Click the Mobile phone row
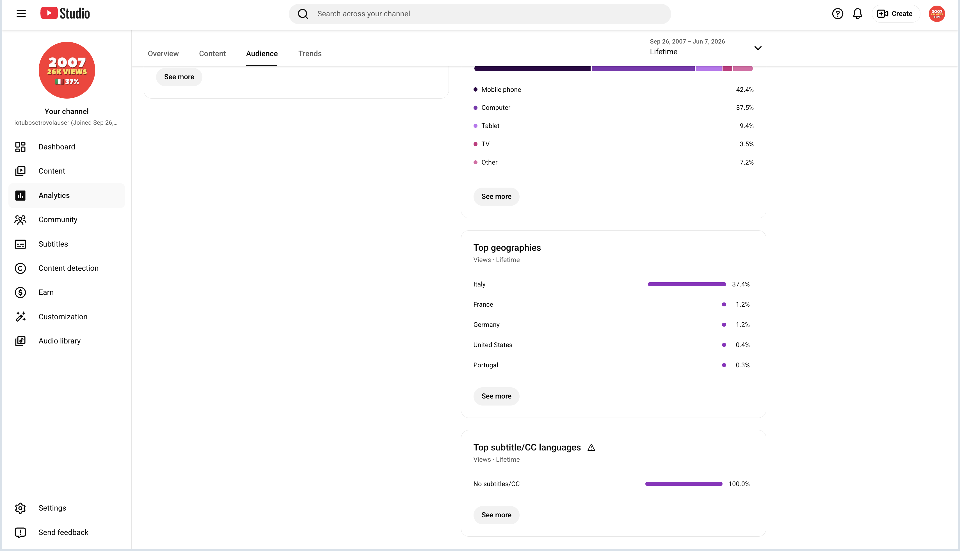Screen dimensions: 960x551 (613, 90)
